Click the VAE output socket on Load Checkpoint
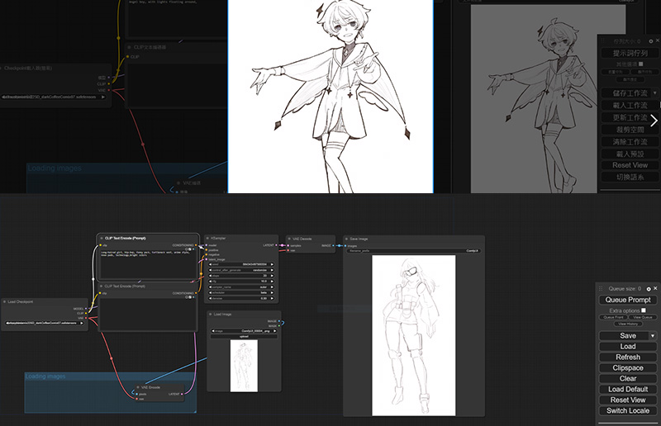 pos(86,318)
